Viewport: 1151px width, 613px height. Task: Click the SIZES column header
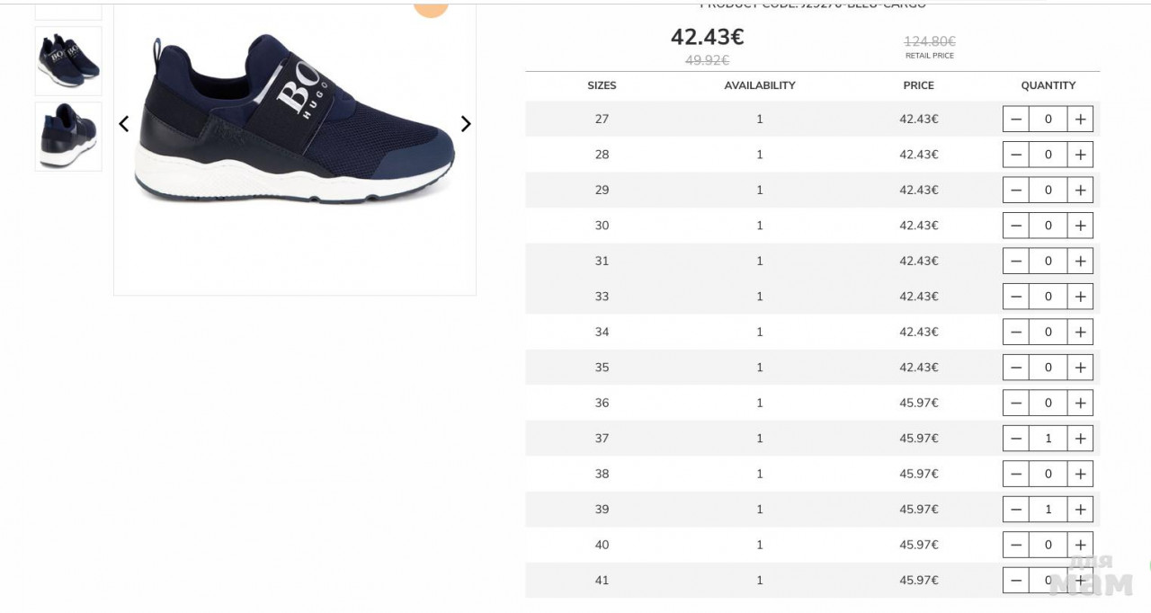tap(602, 85)
